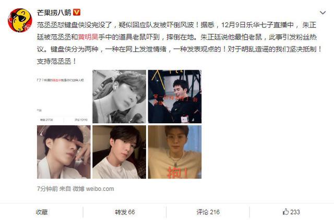
Task: Follow the 黄明昊 highlighted name link
Action: point(88,37)
